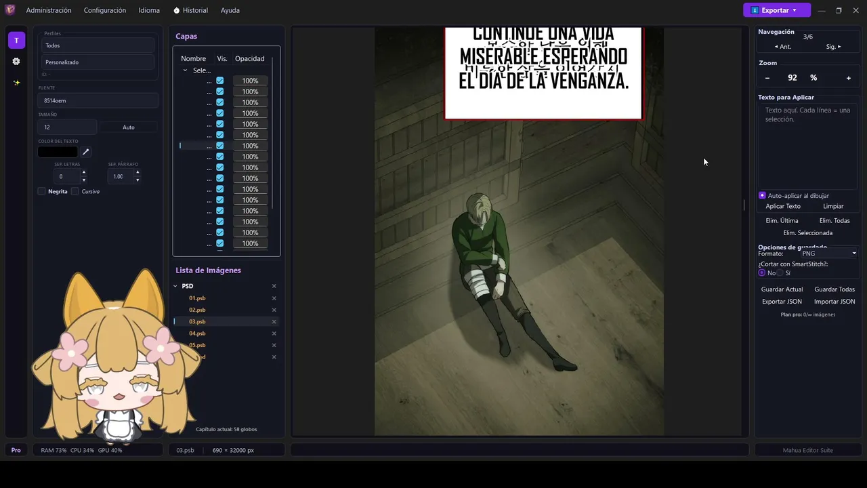
Task: Increase Sep. Letras with up arrow
Action: [84, 172]
